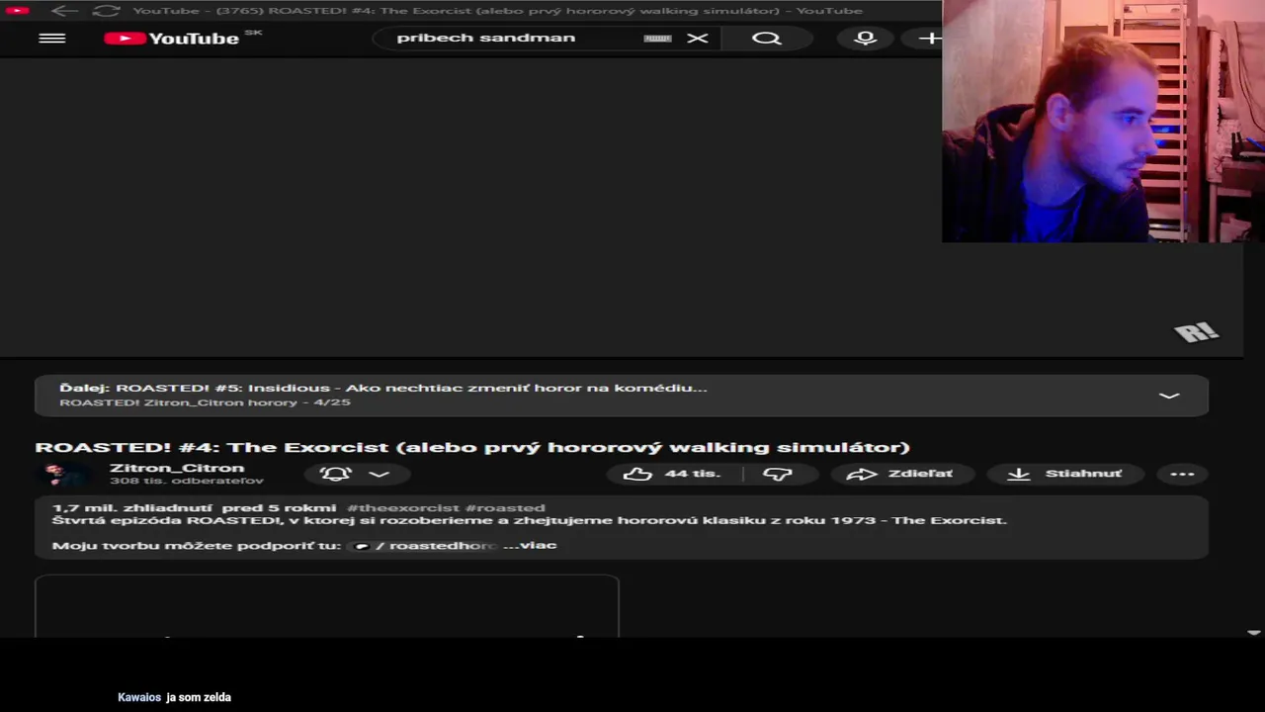The height and width of the screenshot is (712, 1265).
Task: Click the webcam overlay video
Action: click(x=1103, y=121)
